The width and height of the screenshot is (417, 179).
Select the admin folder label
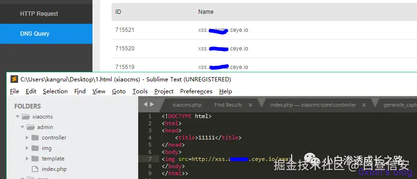point(45,127)
